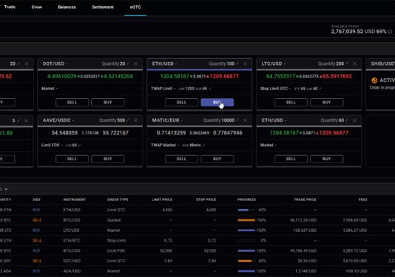Edit quantity pencil on AAVE/USDC card

tap(129, 120)
